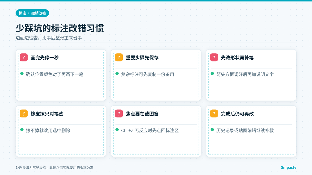Image resolution: width=312 pixels, height=175 pixels.
Task: Click the question icon beside 焦点要在截图窗
Action: tap(119, 114)
